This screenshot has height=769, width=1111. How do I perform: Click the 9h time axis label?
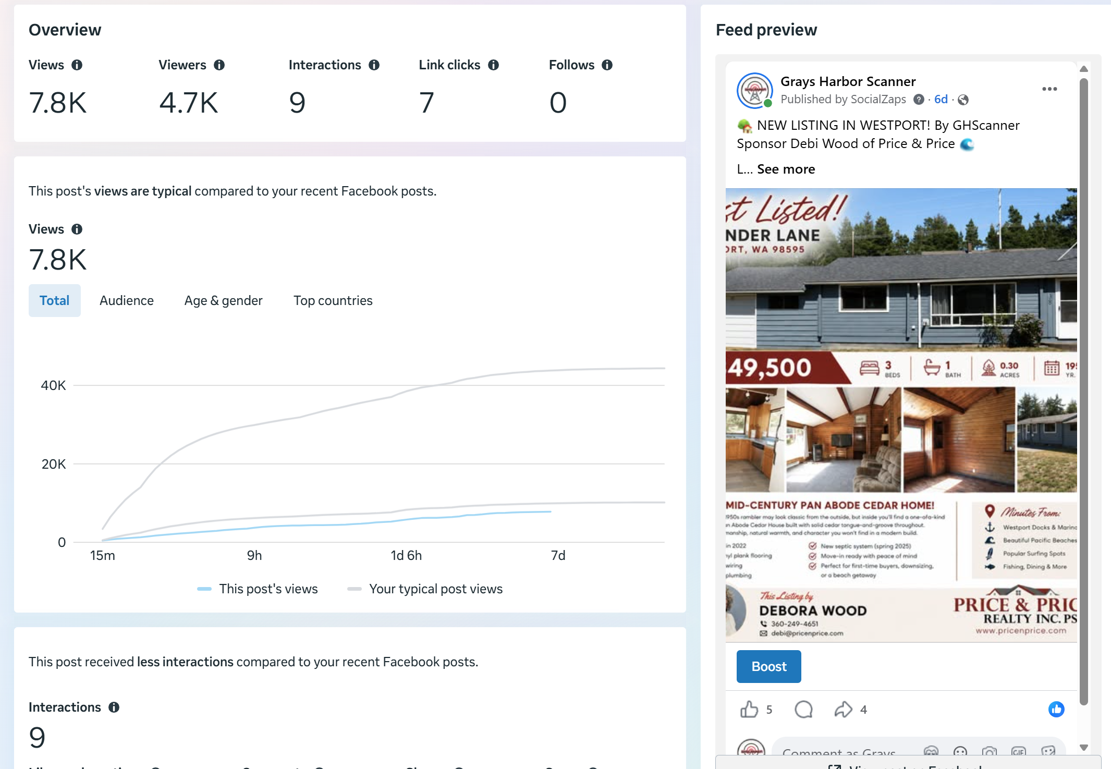[x=254, y=556]
